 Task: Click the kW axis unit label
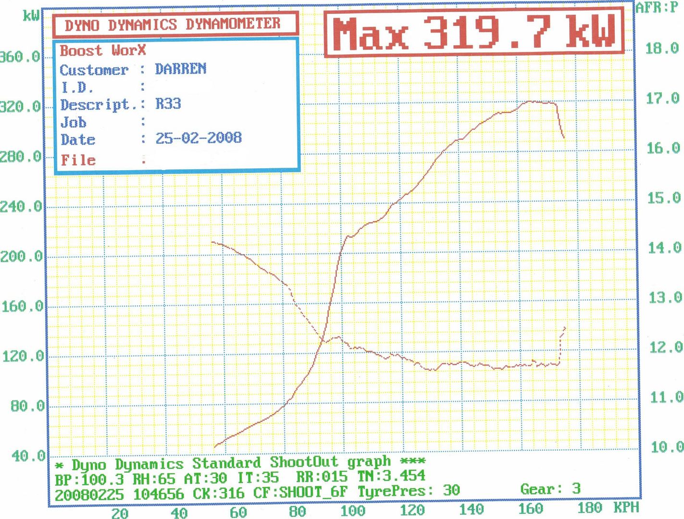point(31,16)
